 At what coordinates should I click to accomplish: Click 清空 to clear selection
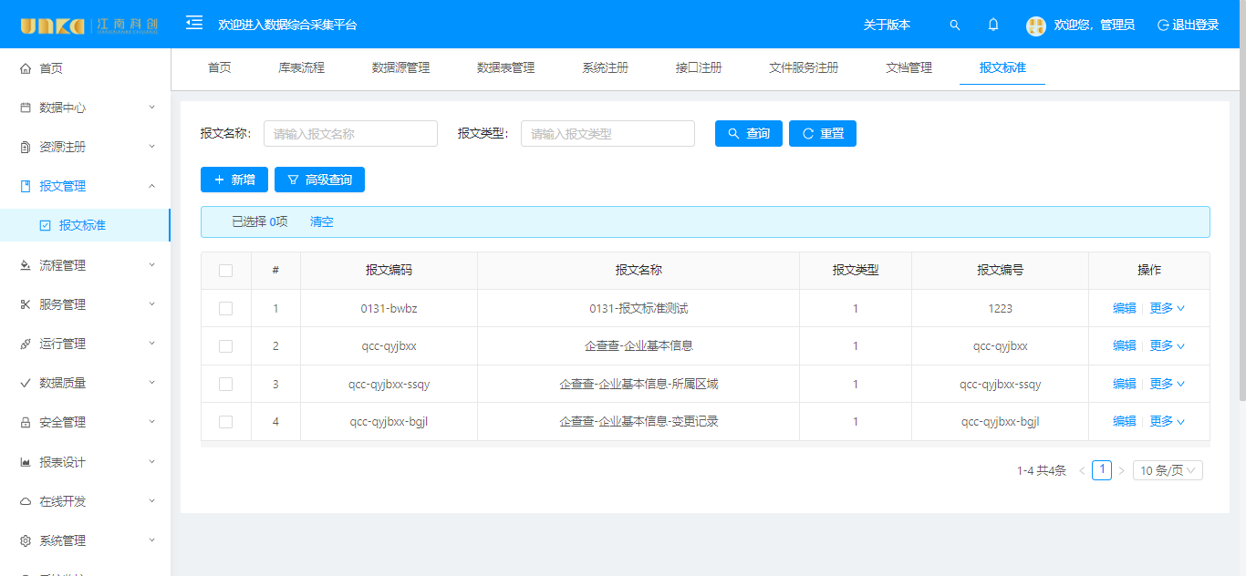(322, 221)
